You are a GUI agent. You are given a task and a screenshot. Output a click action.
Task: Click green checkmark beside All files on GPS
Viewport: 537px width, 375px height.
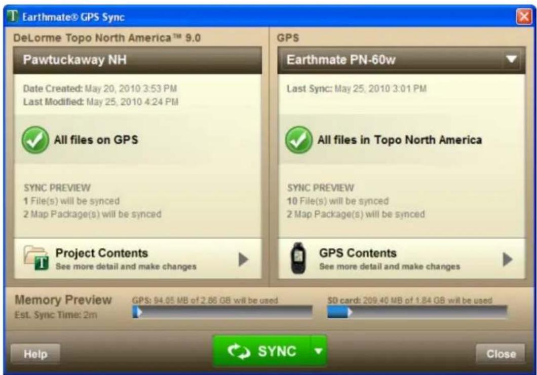pyautogui.click(x=35, y=140)
